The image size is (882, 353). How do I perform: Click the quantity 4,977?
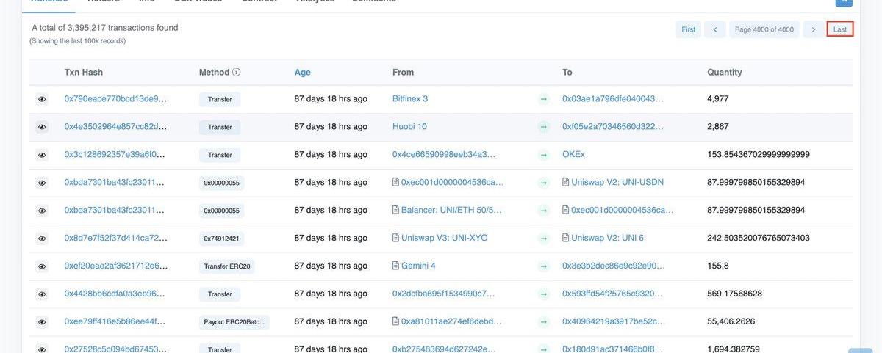[x=718, y=98]
